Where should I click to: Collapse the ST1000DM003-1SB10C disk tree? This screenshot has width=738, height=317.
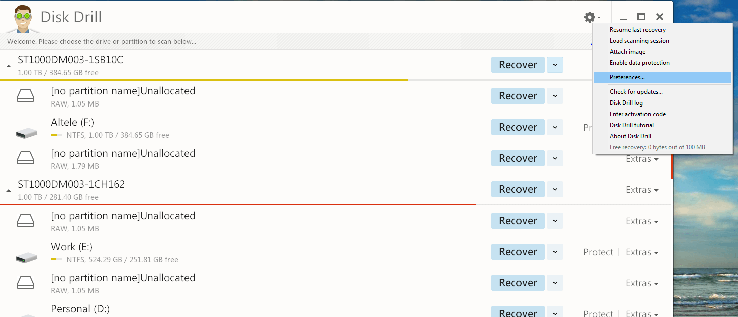click(9, 66)
